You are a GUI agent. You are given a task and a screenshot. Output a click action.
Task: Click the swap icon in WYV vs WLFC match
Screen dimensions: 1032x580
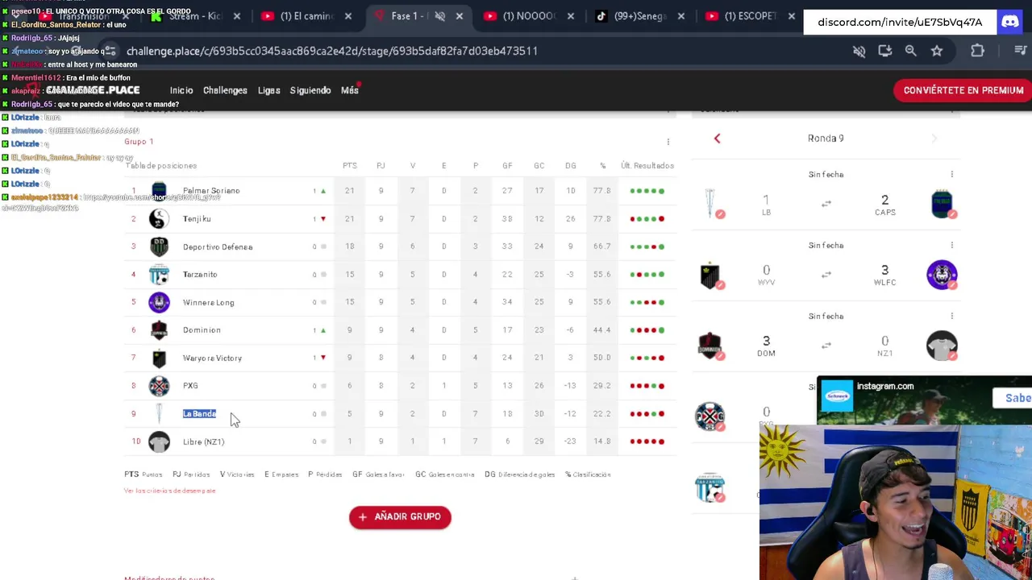[x=826, y=275]
